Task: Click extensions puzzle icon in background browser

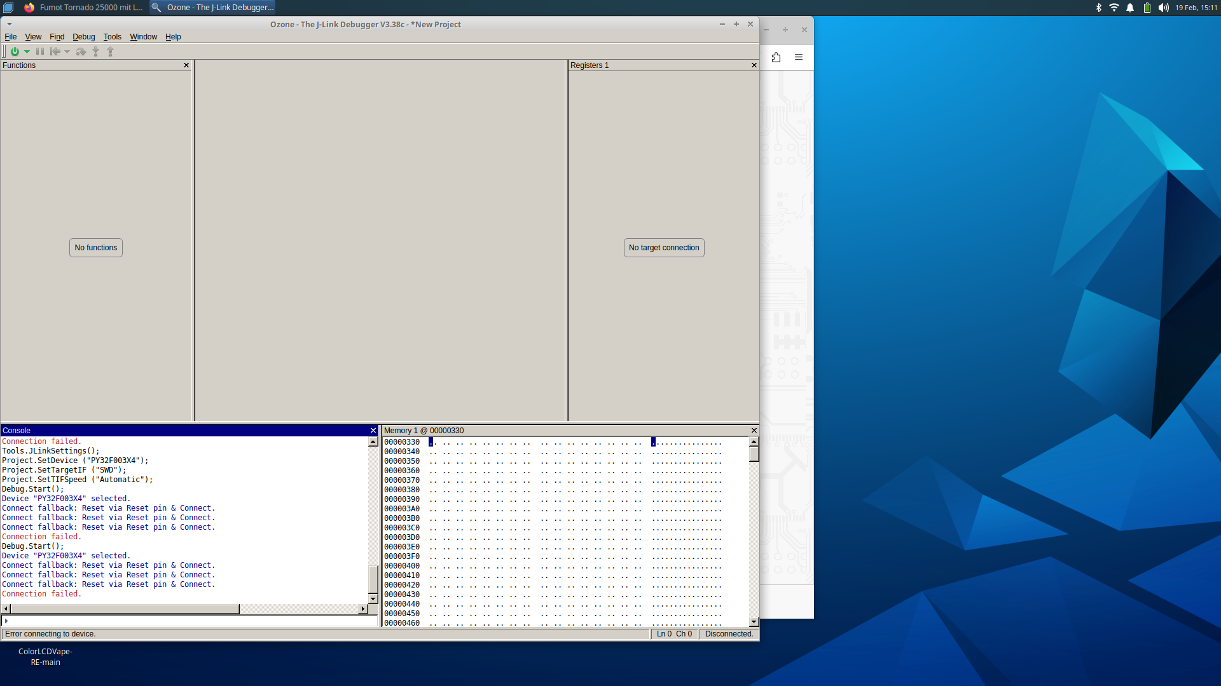Action: click(776, 57)
